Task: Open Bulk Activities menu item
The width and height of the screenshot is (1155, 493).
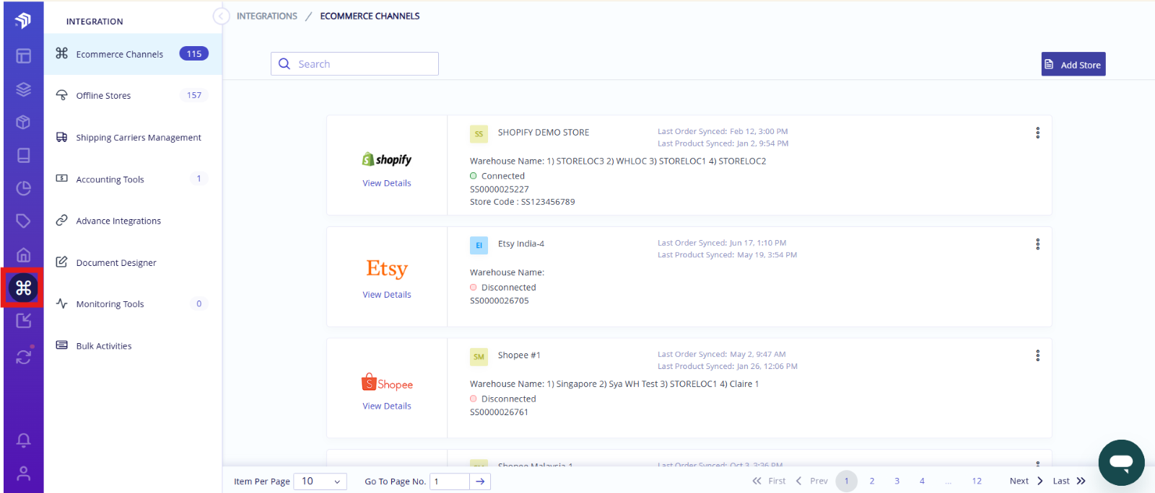Action: 133,345
